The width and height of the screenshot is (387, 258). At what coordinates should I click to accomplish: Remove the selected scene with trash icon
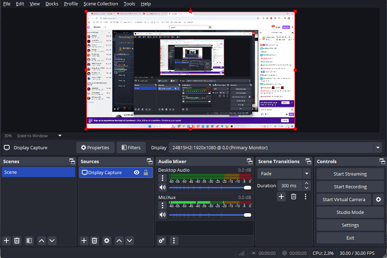coord(17,240)
